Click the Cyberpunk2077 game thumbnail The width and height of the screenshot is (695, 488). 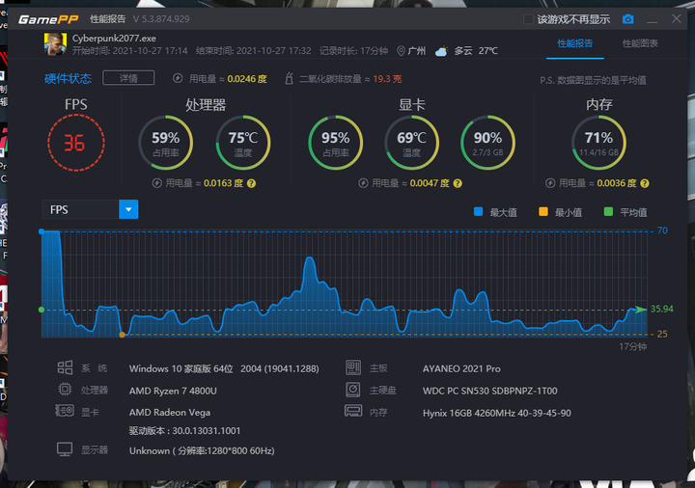55,44
